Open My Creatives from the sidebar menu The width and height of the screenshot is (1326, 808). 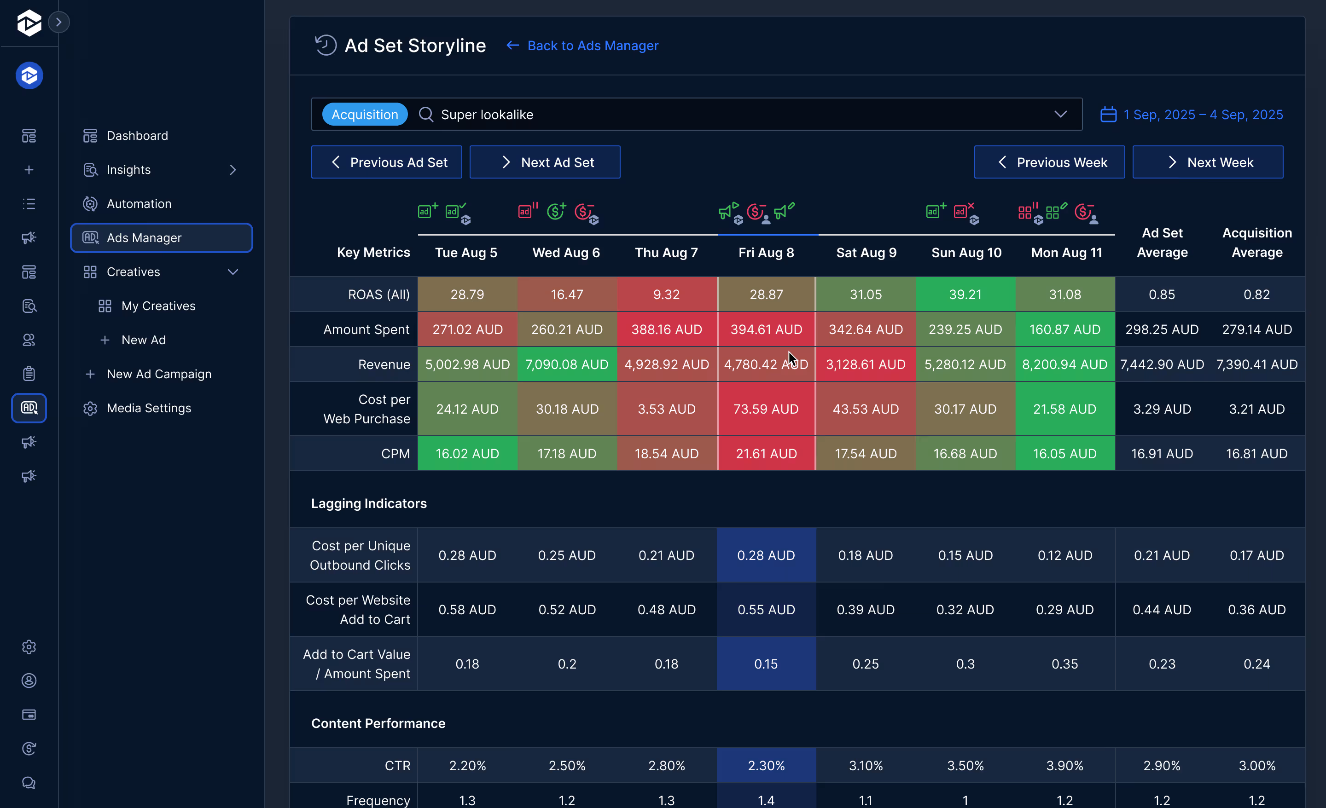[x=158, y=306]
